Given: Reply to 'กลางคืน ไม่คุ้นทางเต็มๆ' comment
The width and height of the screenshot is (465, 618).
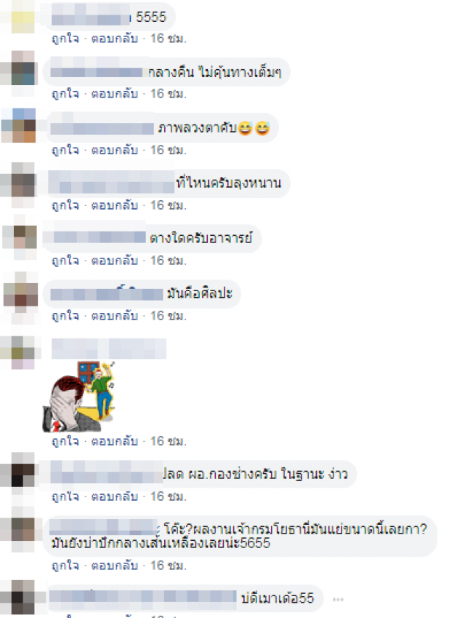Looking at the screenshot, I should [x=115, y=94].
